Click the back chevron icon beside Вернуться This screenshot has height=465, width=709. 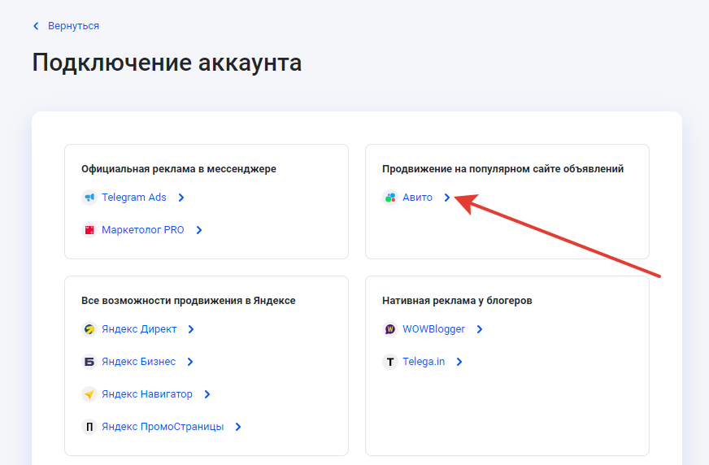point(36,26)
